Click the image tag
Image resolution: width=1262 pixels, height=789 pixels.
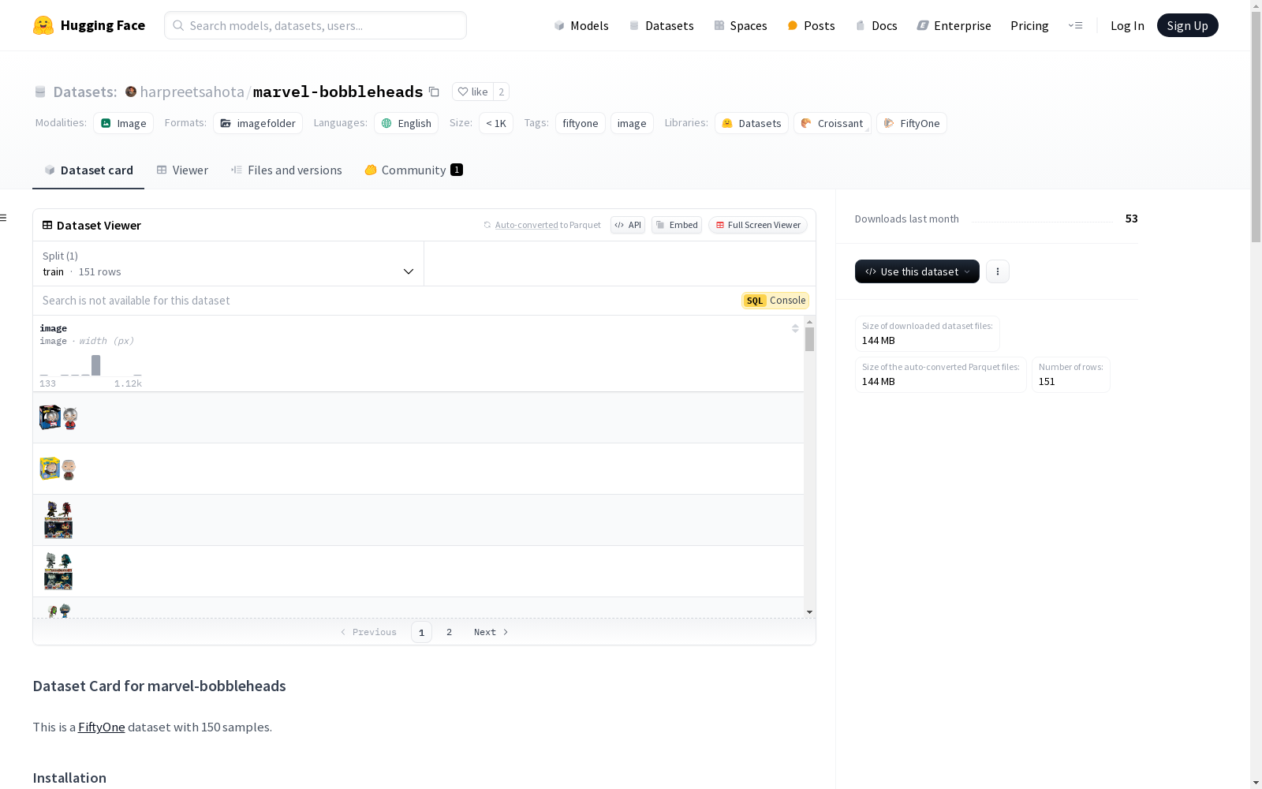click(x=632, y=123)
